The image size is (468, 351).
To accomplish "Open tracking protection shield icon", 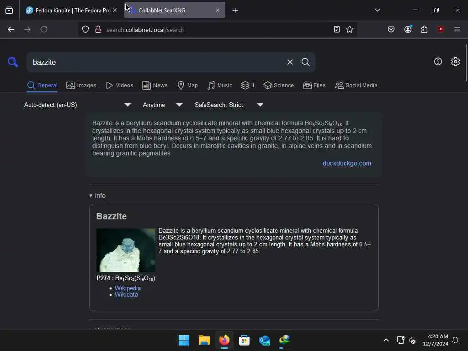I will [85, 30].
